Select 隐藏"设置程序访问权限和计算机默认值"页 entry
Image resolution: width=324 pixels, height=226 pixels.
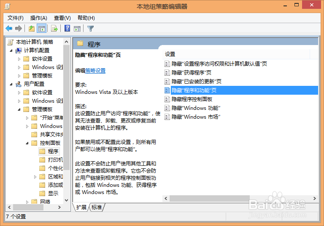click(219, 64)
